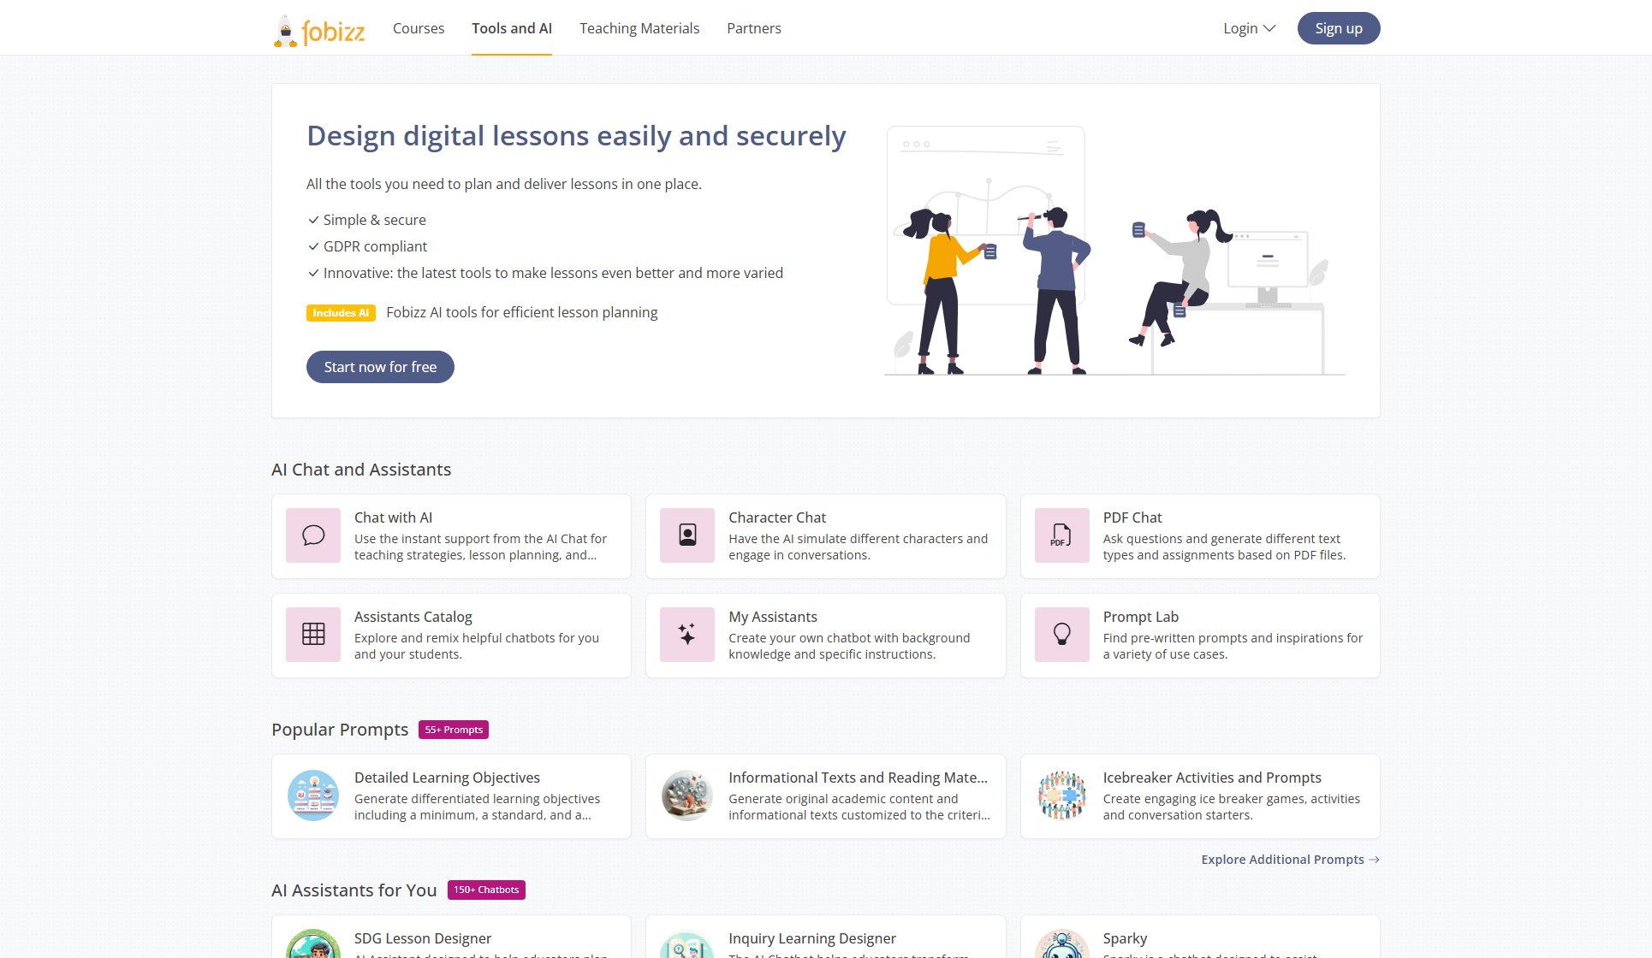The image size is (1652, 958).
Task: Click the Assistants Catalog grid icon
Action: pos(312,635)
